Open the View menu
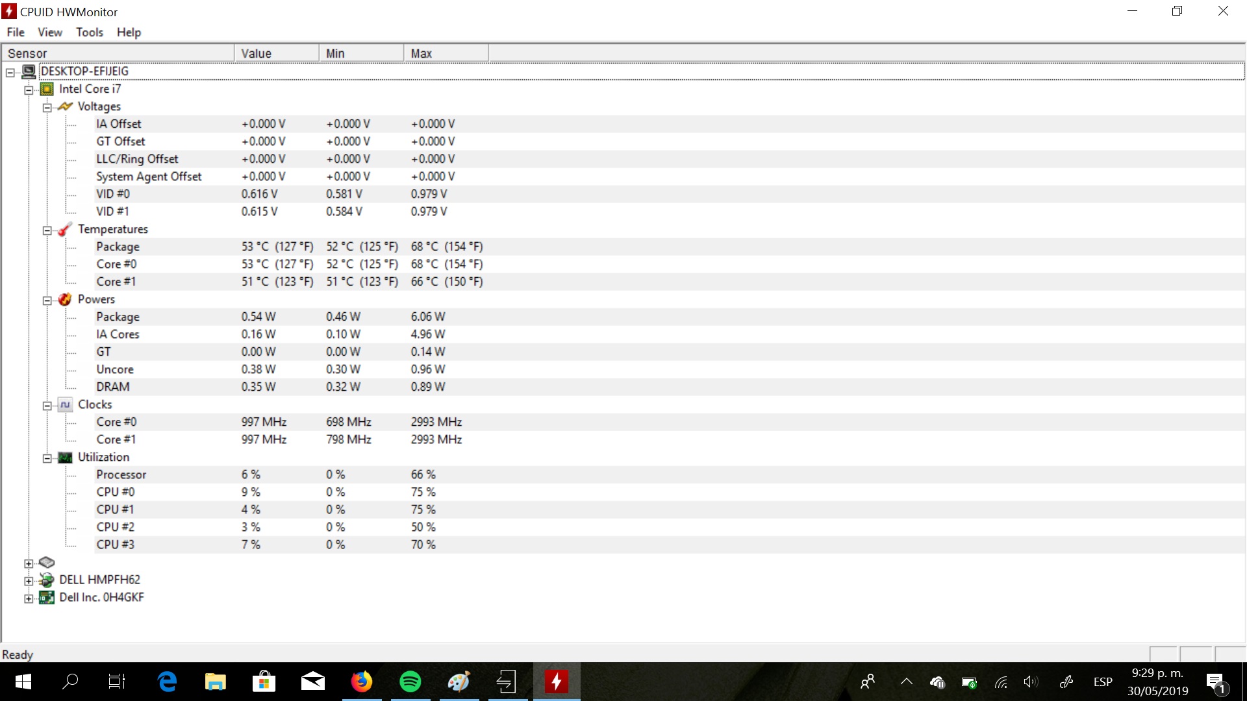 tap(50, 32)
